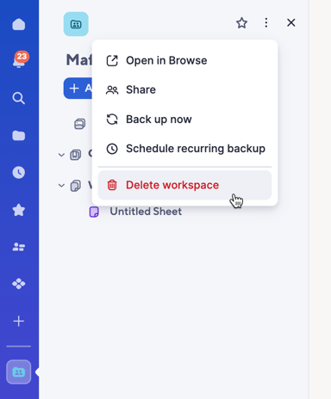Choose Open in Browse
Image resolution: width=331 pixels, height=399 pixels.
[184, 61]
